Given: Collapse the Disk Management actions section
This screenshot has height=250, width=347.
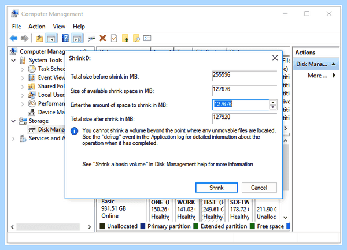Looking at the screenshot, I should (x=334, y=64).
